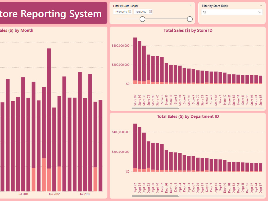Open the calendar picker for the start date
268x201 pixels.
pyautogui.click(x=130, y=12)
